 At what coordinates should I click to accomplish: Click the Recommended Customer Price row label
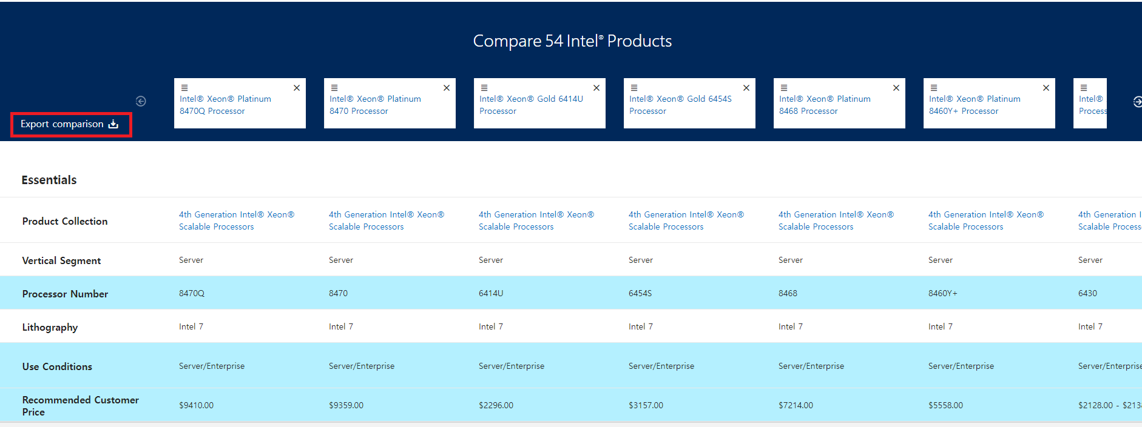point(80,406)
